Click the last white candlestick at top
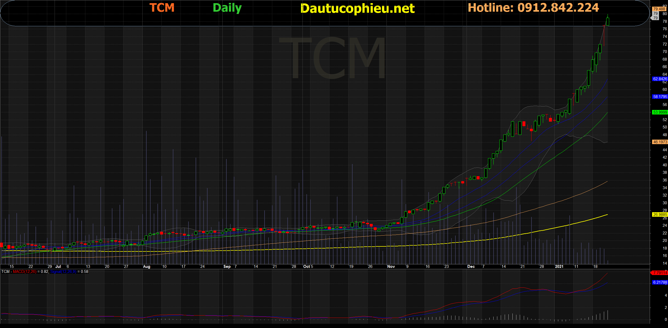 [608, 21]
